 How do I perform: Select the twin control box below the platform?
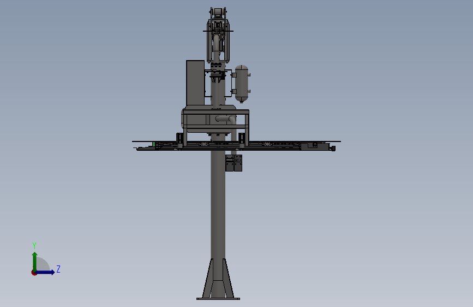point(234,163)
